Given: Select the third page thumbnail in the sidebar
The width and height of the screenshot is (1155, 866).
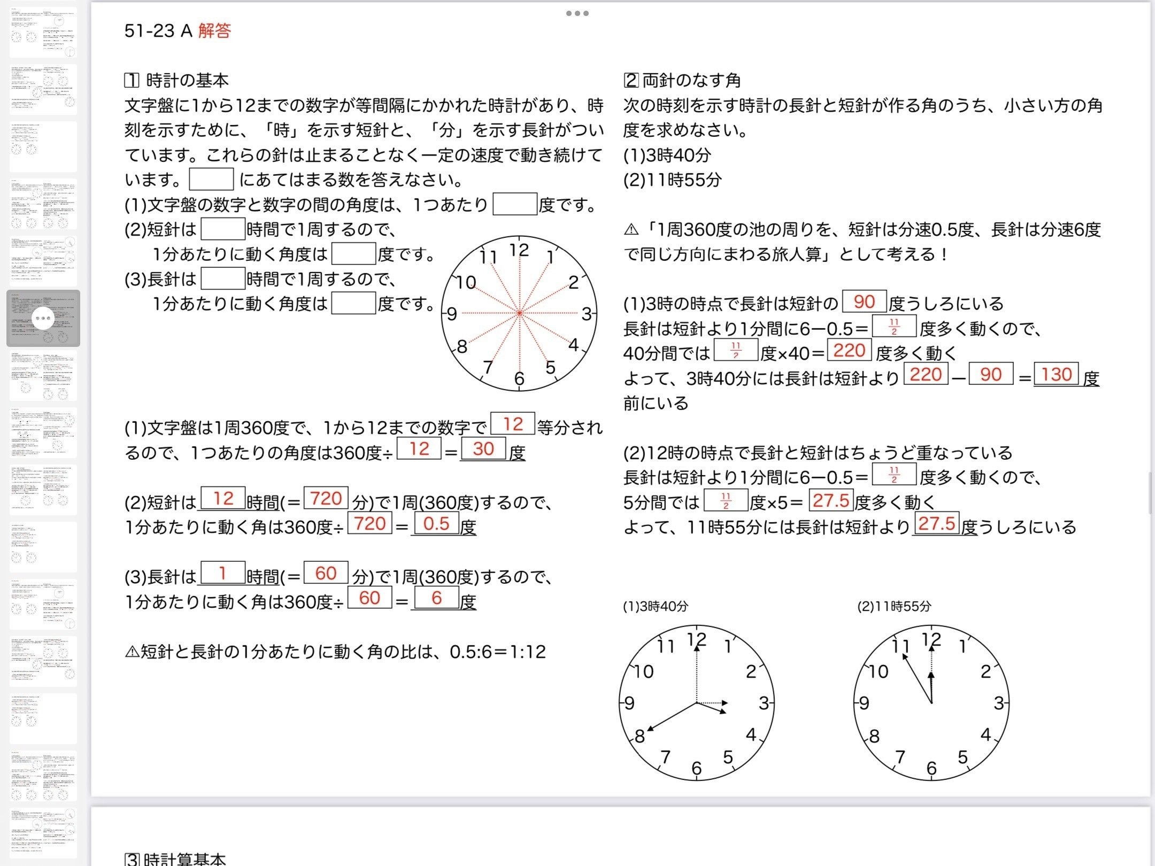Looking at the screenshot, I should click(x=43, y=146).
